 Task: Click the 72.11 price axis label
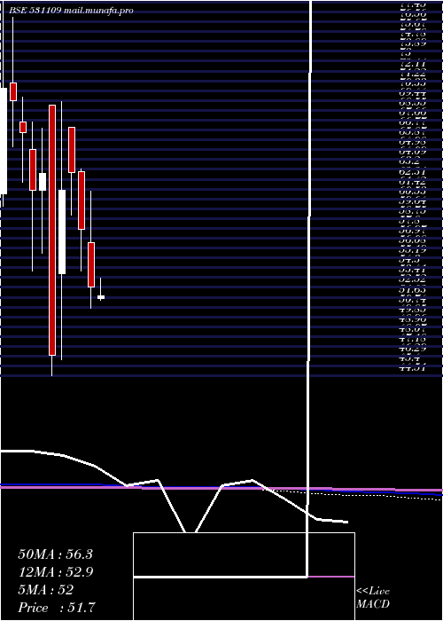413,63
